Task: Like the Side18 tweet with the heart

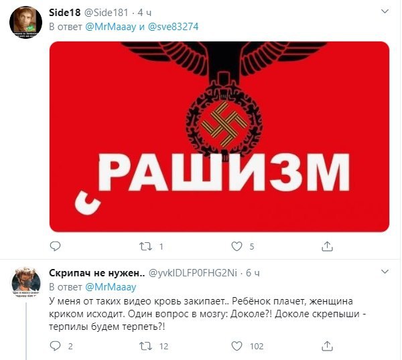Action: (x=237, y=246)
